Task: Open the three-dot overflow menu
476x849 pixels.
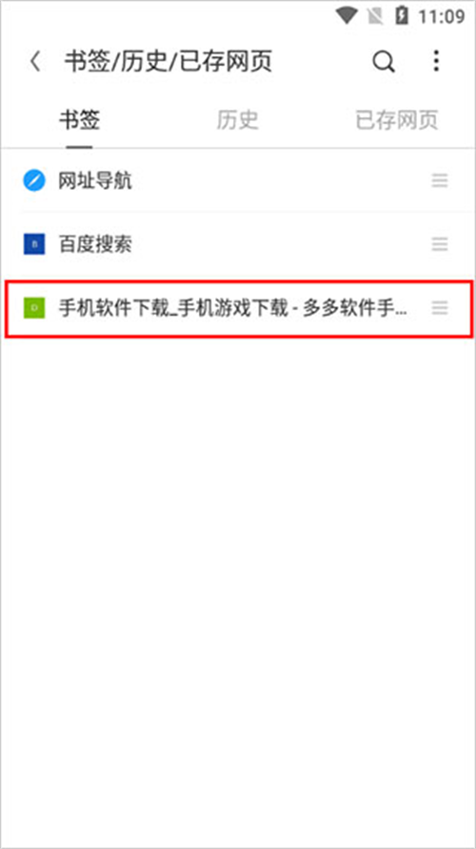Action: tap(436, 61)
